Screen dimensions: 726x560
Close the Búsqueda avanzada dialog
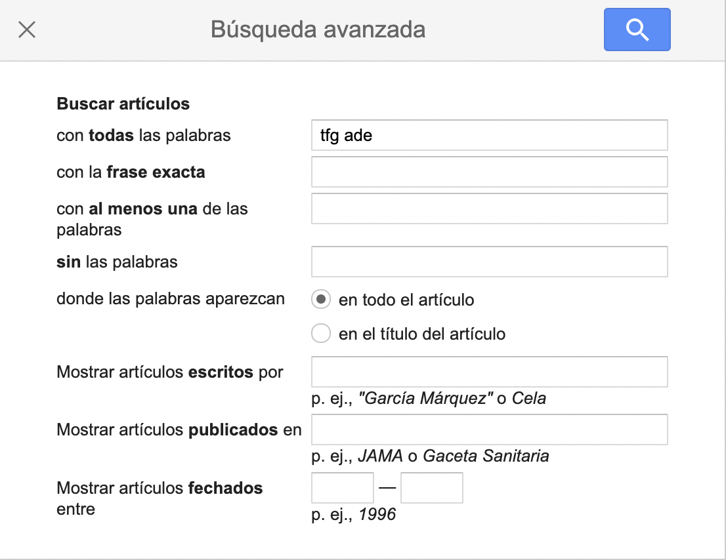click(26, 29)
